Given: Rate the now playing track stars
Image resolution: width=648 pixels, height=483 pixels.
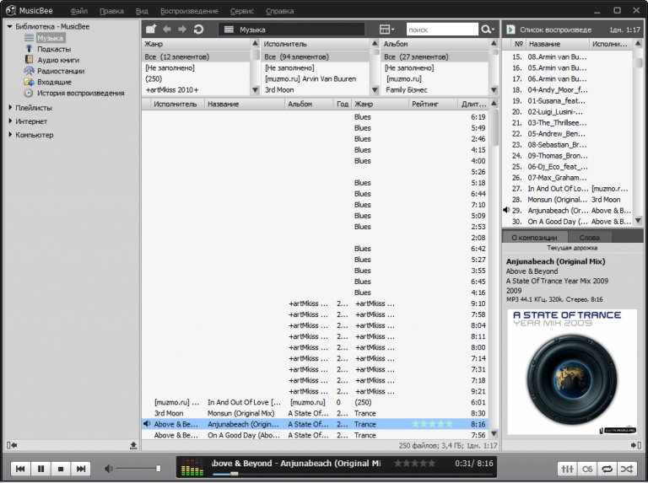Looking at the screenshot, I should pos(414,463).
